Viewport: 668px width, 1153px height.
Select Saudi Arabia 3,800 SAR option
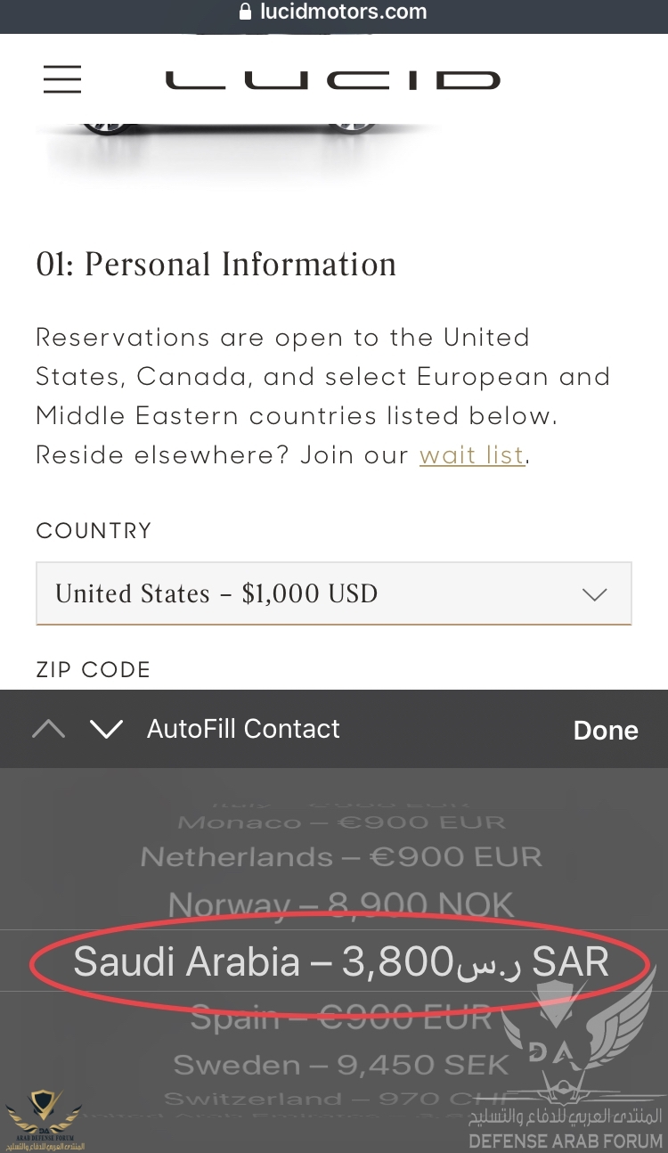pyautogui.click(x=341, y=962)
